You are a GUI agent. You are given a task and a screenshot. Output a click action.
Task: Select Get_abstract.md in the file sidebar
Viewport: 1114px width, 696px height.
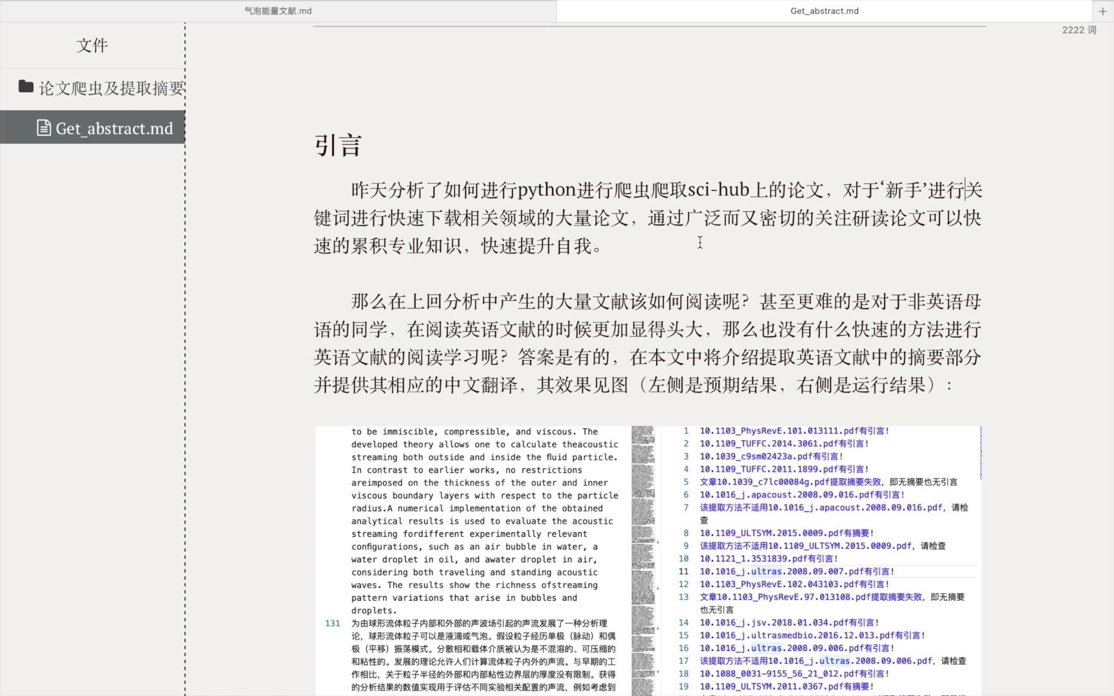(x=93, y=128)
